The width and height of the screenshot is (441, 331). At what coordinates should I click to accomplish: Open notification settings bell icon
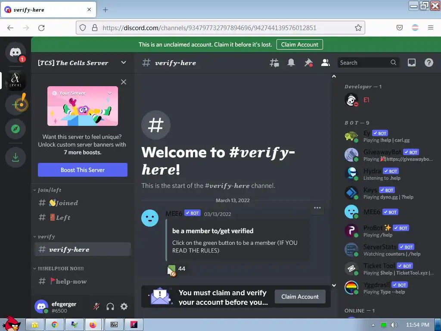[x=291, y=62]
